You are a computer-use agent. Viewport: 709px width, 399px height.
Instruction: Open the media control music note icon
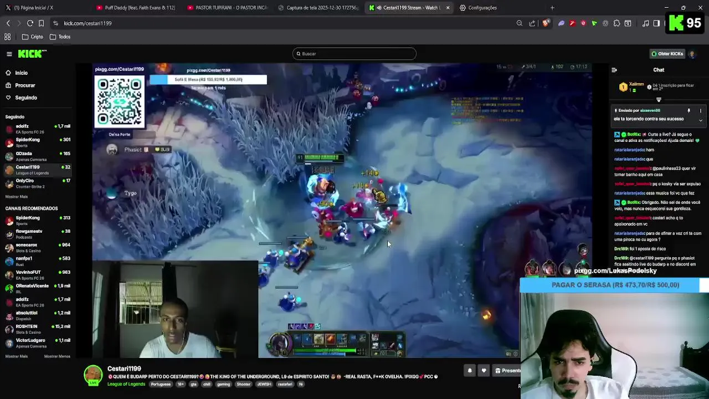[x=645, y=23]
